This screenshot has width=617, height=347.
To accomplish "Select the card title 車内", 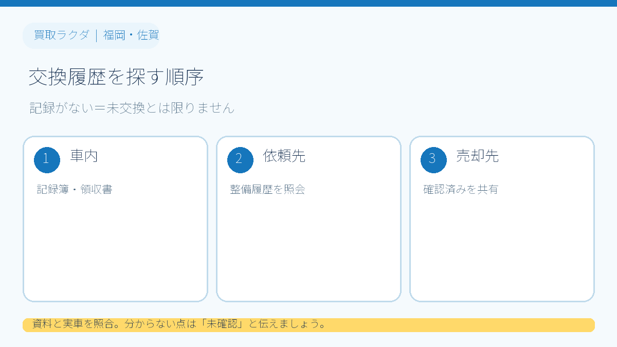I will pyautogui.click(x=84, y=156).
